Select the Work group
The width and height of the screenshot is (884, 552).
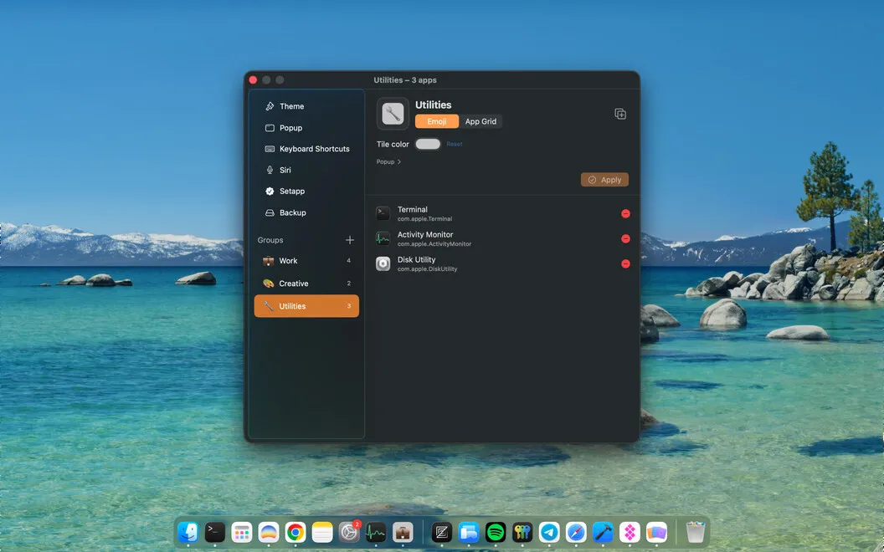306,261
